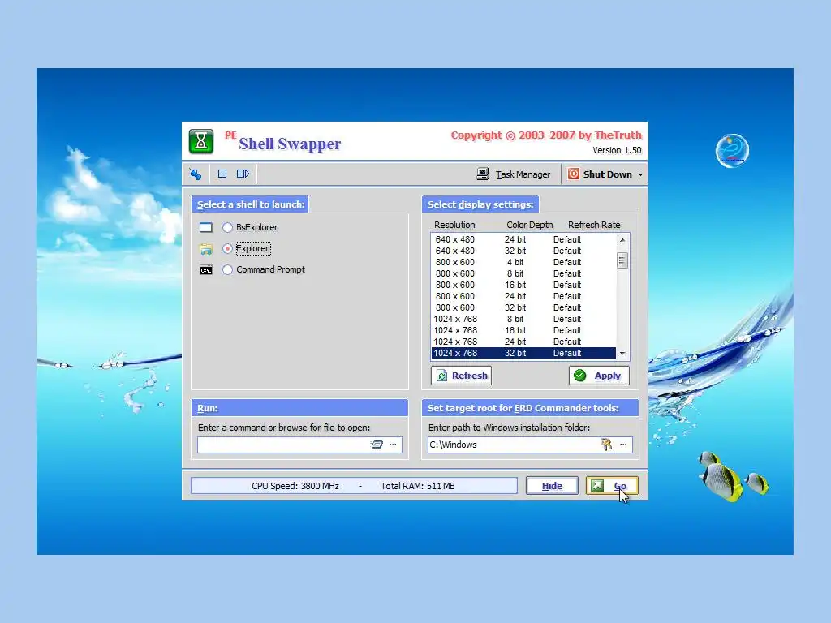
Task: Click the Go button
Action: click(612, 486)
